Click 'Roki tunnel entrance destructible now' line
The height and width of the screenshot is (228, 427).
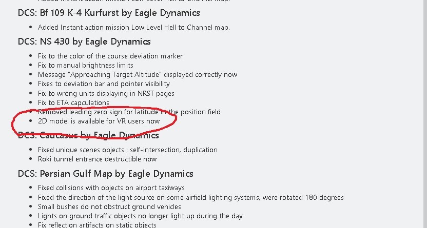pyautogui.click(x=97, y=159)
